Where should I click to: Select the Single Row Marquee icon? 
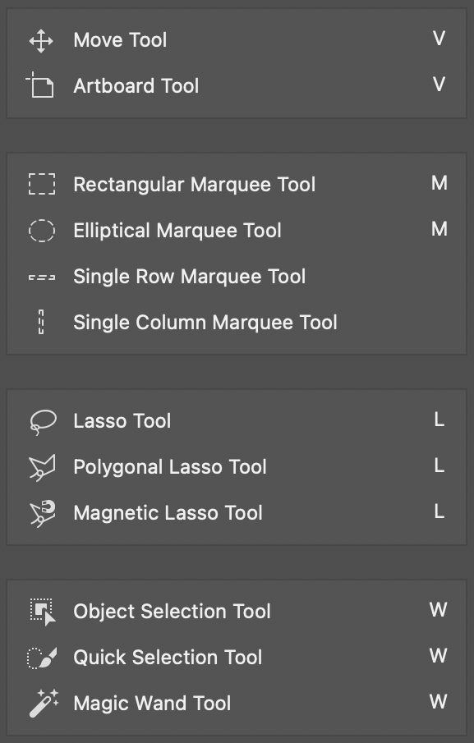(x=42, y=277)
